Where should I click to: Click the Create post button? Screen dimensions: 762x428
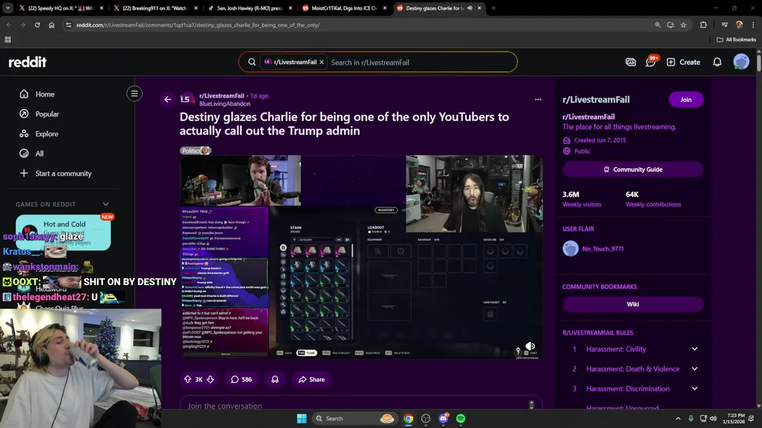[x=683, y=62]
